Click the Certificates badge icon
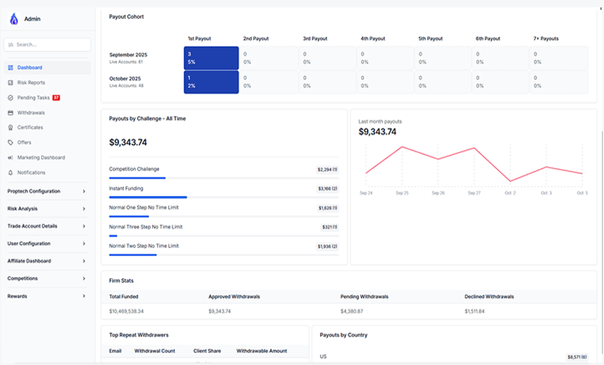604x365 pixels. click(x=11, y=127)
